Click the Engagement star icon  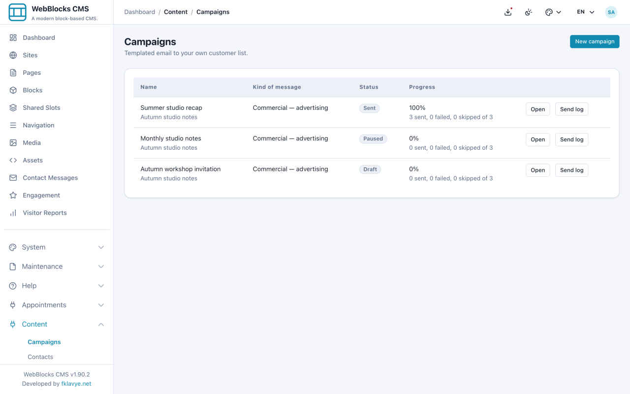[x=13, y=195]
